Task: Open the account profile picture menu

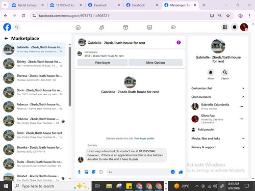Action: (x=244, y=27)
